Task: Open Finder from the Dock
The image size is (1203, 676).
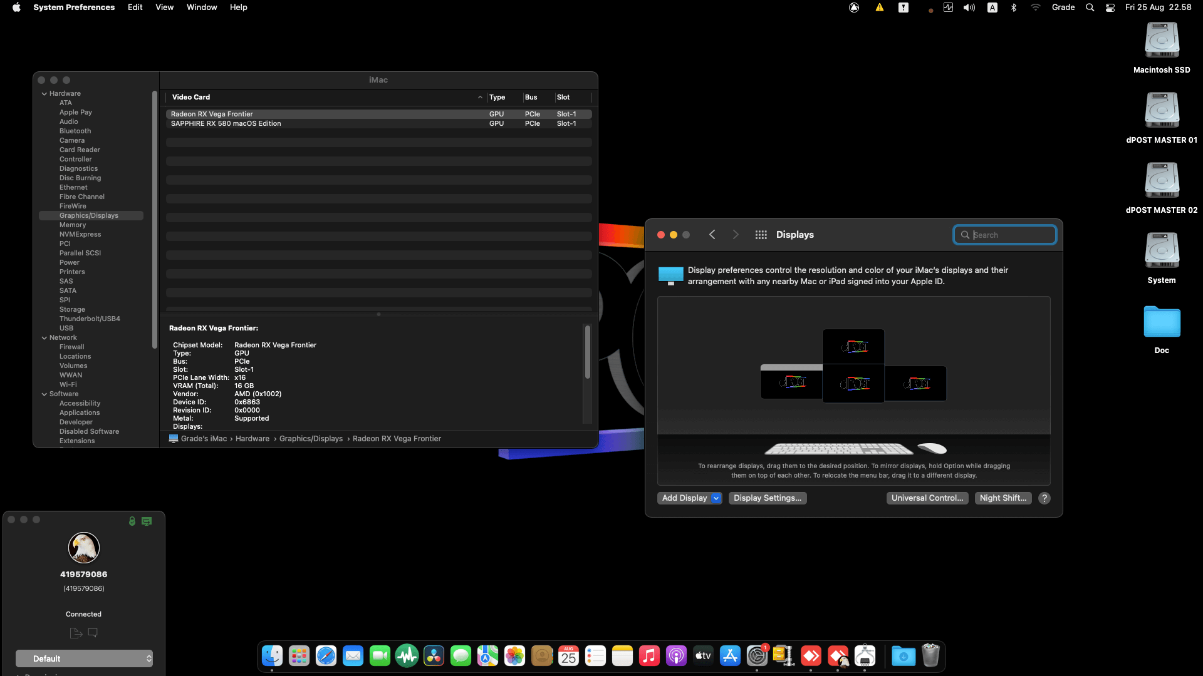Action: (x=272, y=655)
